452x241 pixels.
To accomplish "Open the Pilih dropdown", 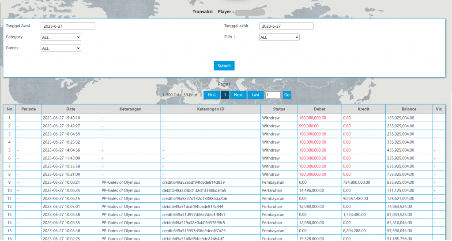I will tap(279, 37).
